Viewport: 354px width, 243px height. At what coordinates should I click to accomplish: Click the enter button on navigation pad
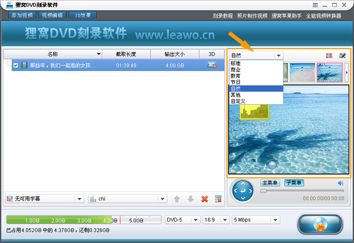(243, 191)
